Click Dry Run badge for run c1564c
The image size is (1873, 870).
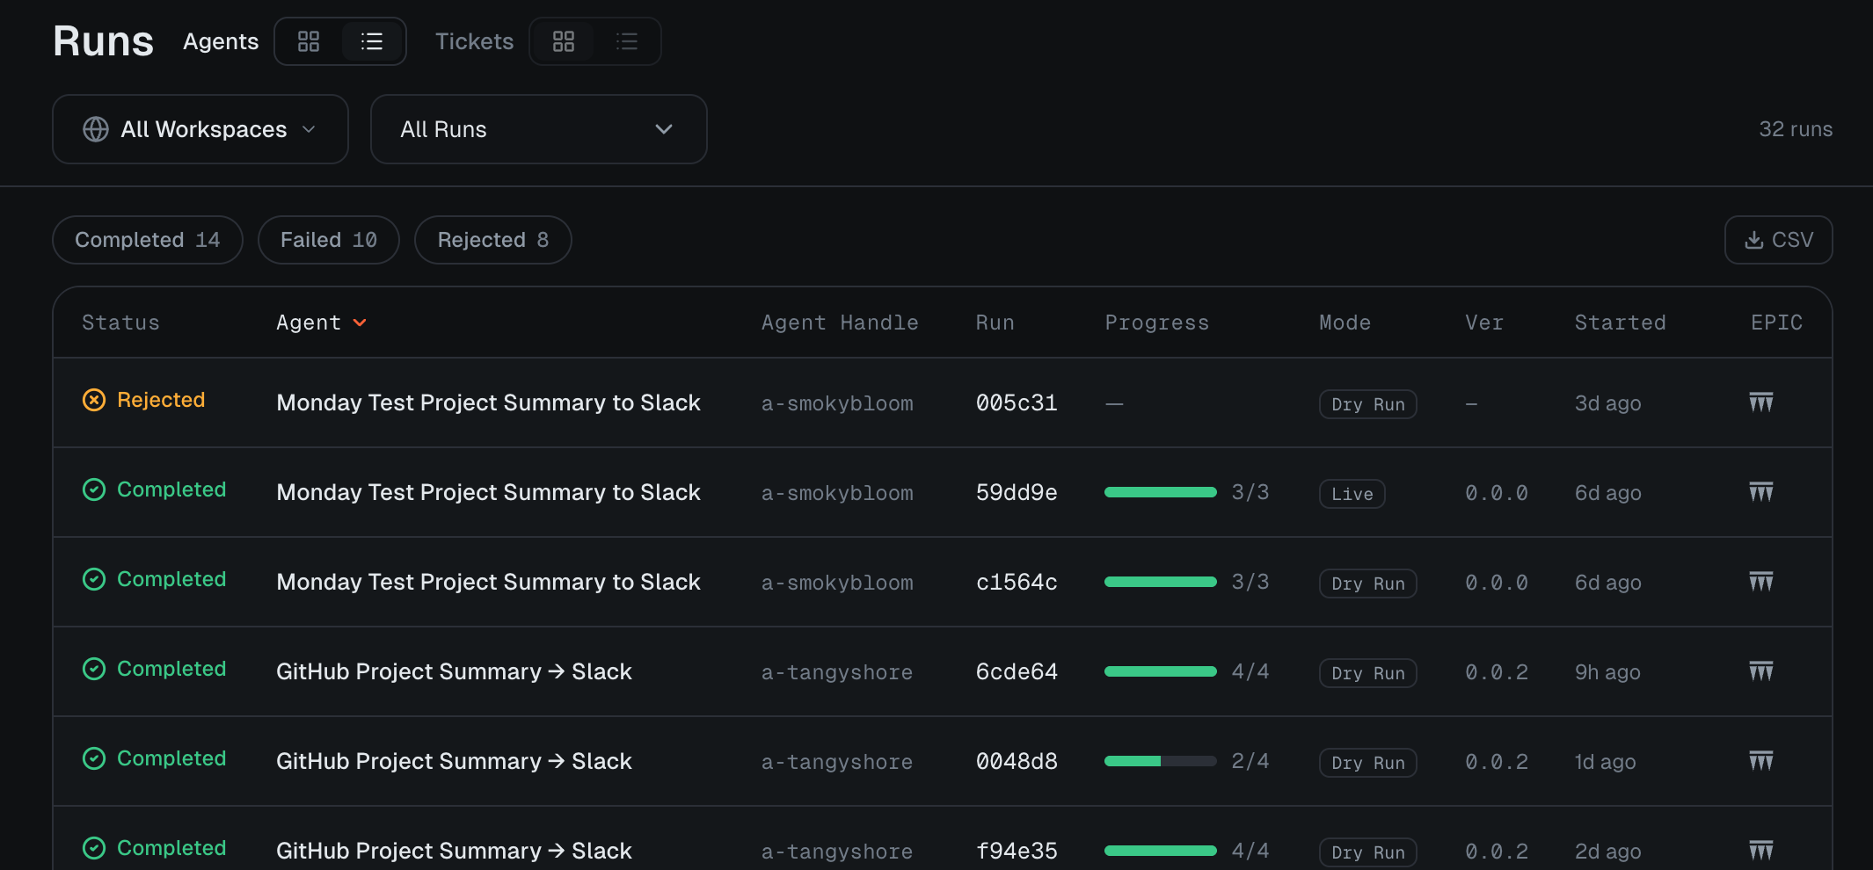click(x=1368, y=584)
